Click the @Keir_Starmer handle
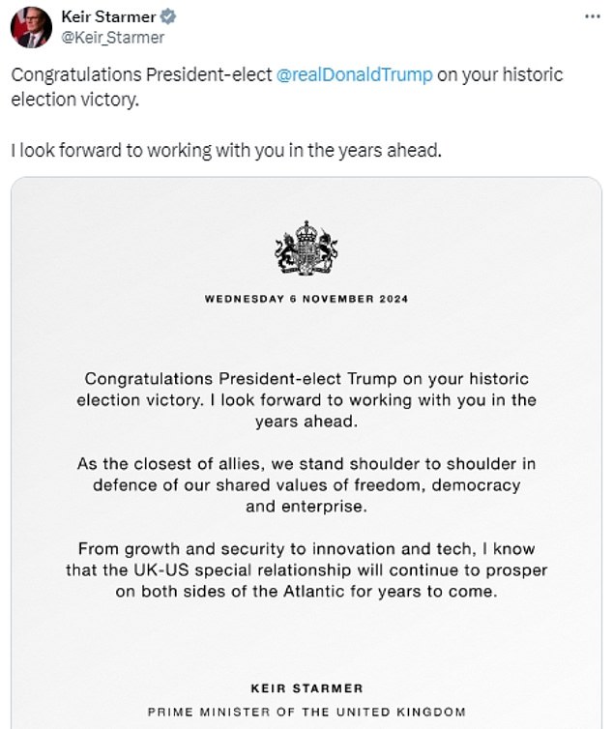 pyautogui.click(x=112, y=38)
